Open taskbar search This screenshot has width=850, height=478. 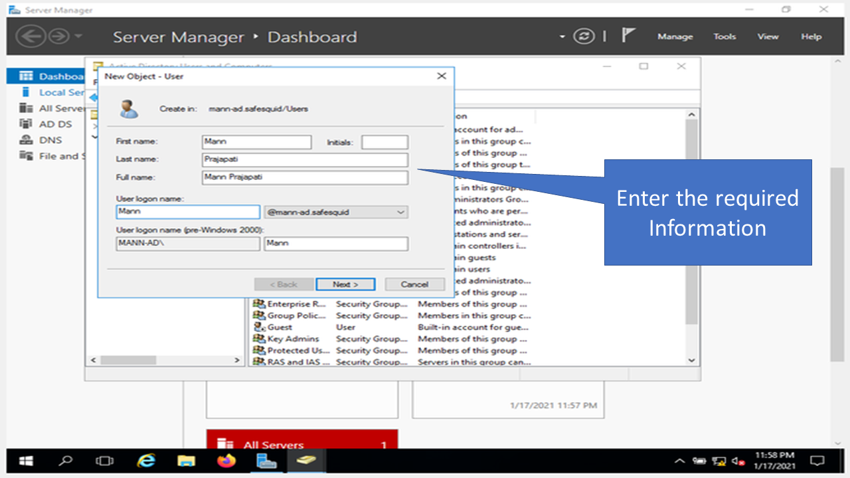pos(66,461)
